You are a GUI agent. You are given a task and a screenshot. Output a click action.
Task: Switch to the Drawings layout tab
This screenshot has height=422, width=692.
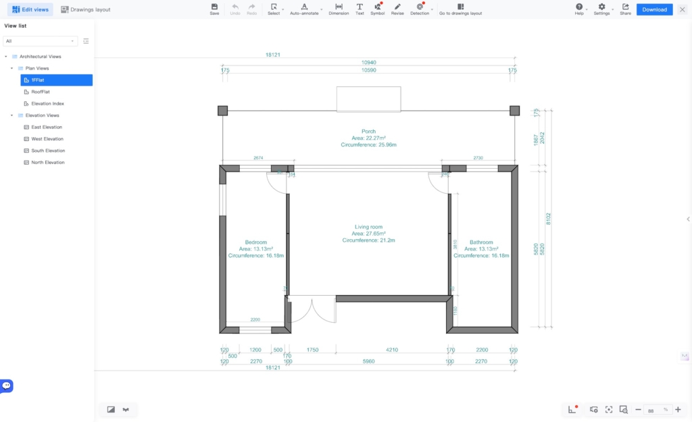[85, 9]
